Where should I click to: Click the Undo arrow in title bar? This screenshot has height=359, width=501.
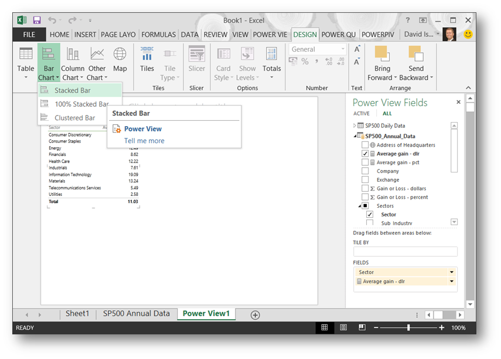(52, 20)
